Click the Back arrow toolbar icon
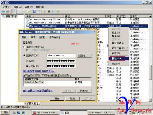Screen dimensions: 153x115 [x=3, y=11]
